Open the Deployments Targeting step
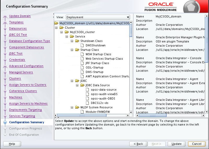 (x=25, y=110)
